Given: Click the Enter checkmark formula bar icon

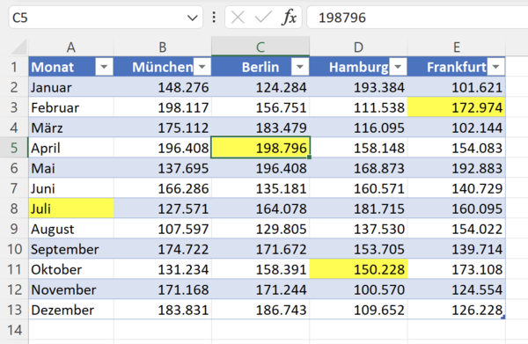Looking at the screenshot, I should click(x=263, y=18).
